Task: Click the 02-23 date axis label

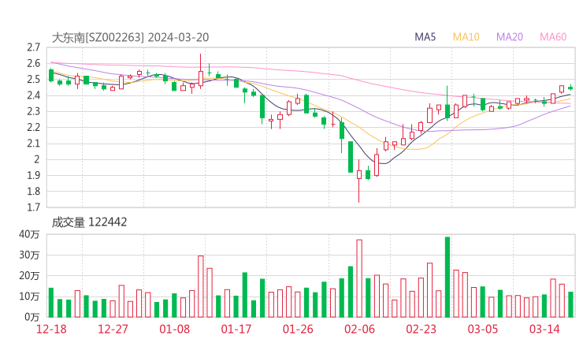Action: [421, 329]
